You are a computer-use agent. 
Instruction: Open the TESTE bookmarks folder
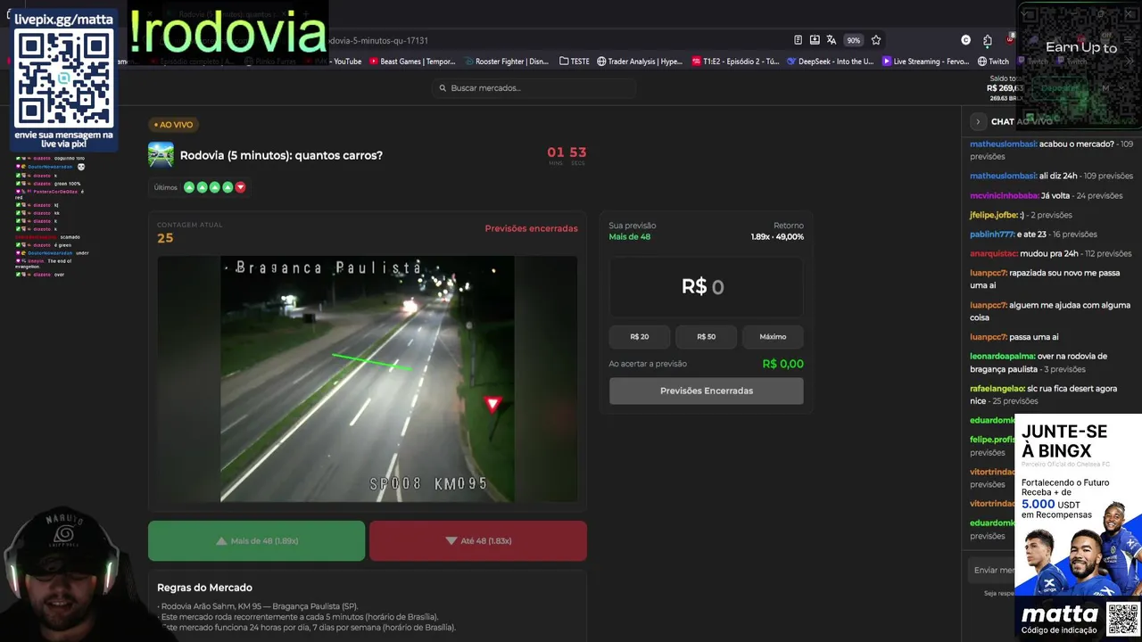[575, 62]
